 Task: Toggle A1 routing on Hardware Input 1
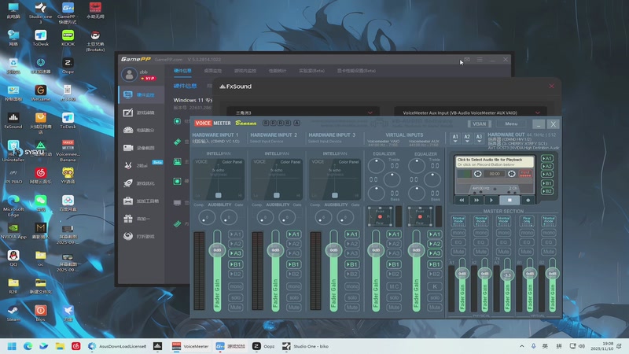(235, 234)
